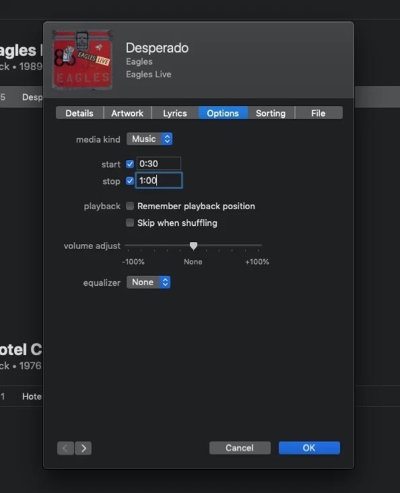Uncheck the stop time checkbox

130,181
